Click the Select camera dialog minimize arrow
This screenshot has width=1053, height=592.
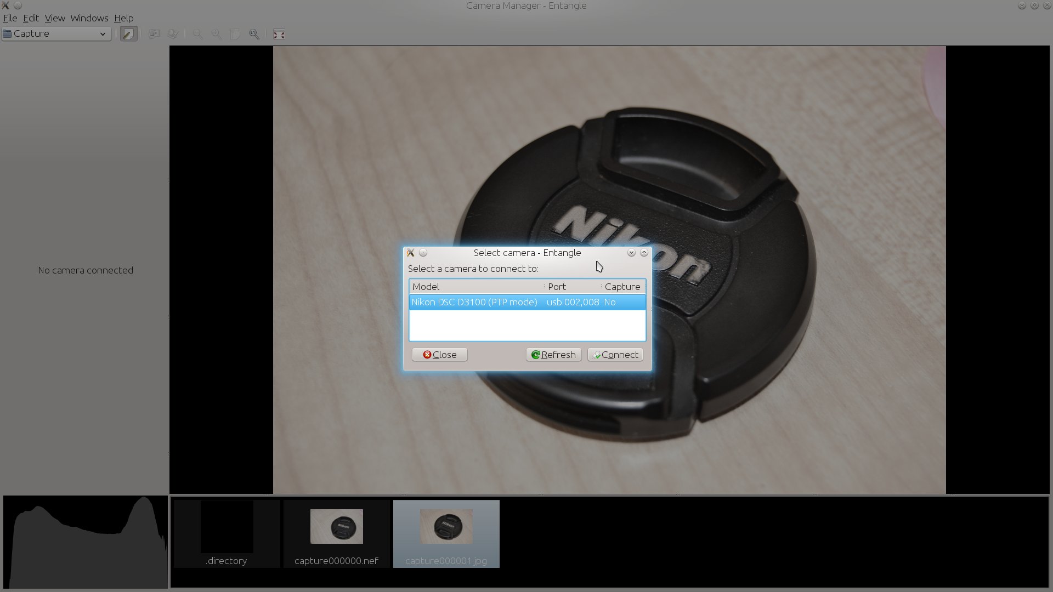631,253
